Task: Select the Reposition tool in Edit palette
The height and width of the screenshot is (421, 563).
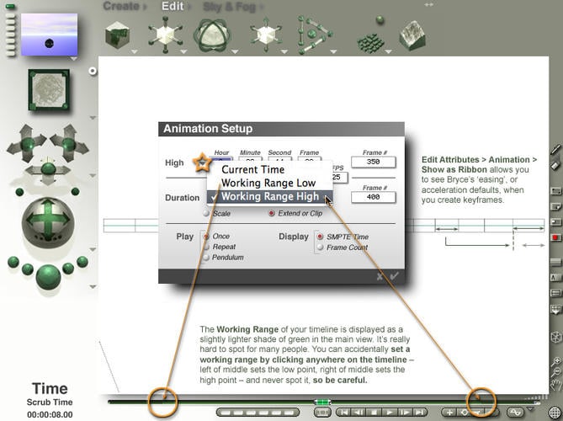Action: point(266,35)
